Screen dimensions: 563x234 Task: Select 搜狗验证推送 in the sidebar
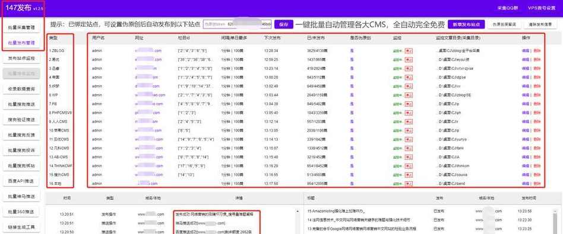(x=21, y=120)
